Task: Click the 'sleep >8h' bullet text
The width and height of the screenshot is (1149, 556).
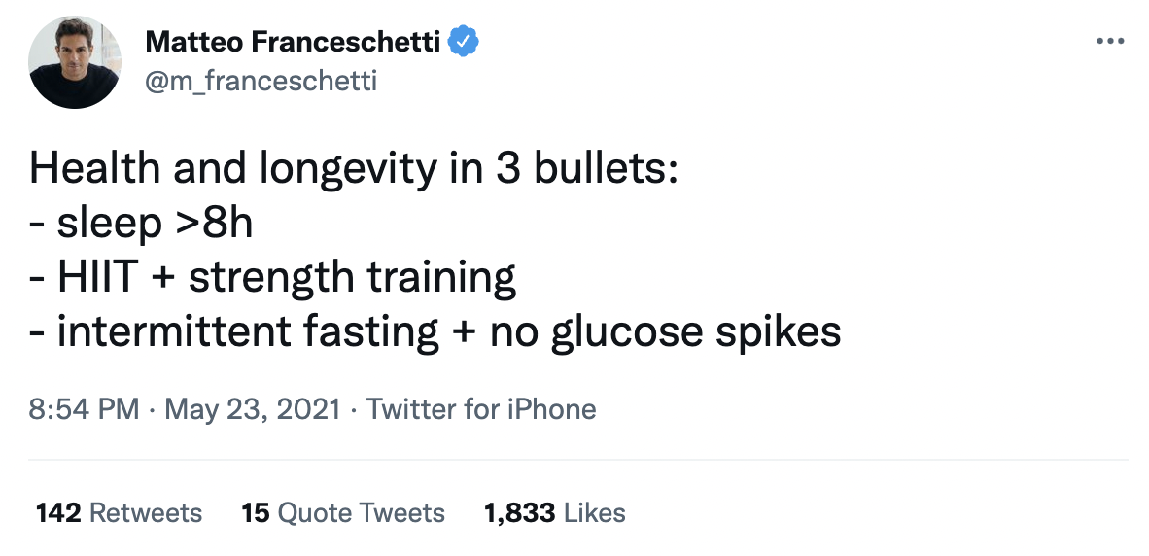Action: coord(155,224)
